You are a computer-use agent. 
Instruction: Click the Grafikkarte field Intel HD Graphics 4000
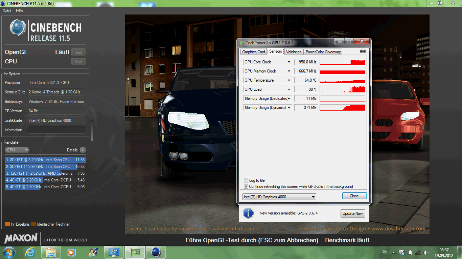(x=56, y=120)
